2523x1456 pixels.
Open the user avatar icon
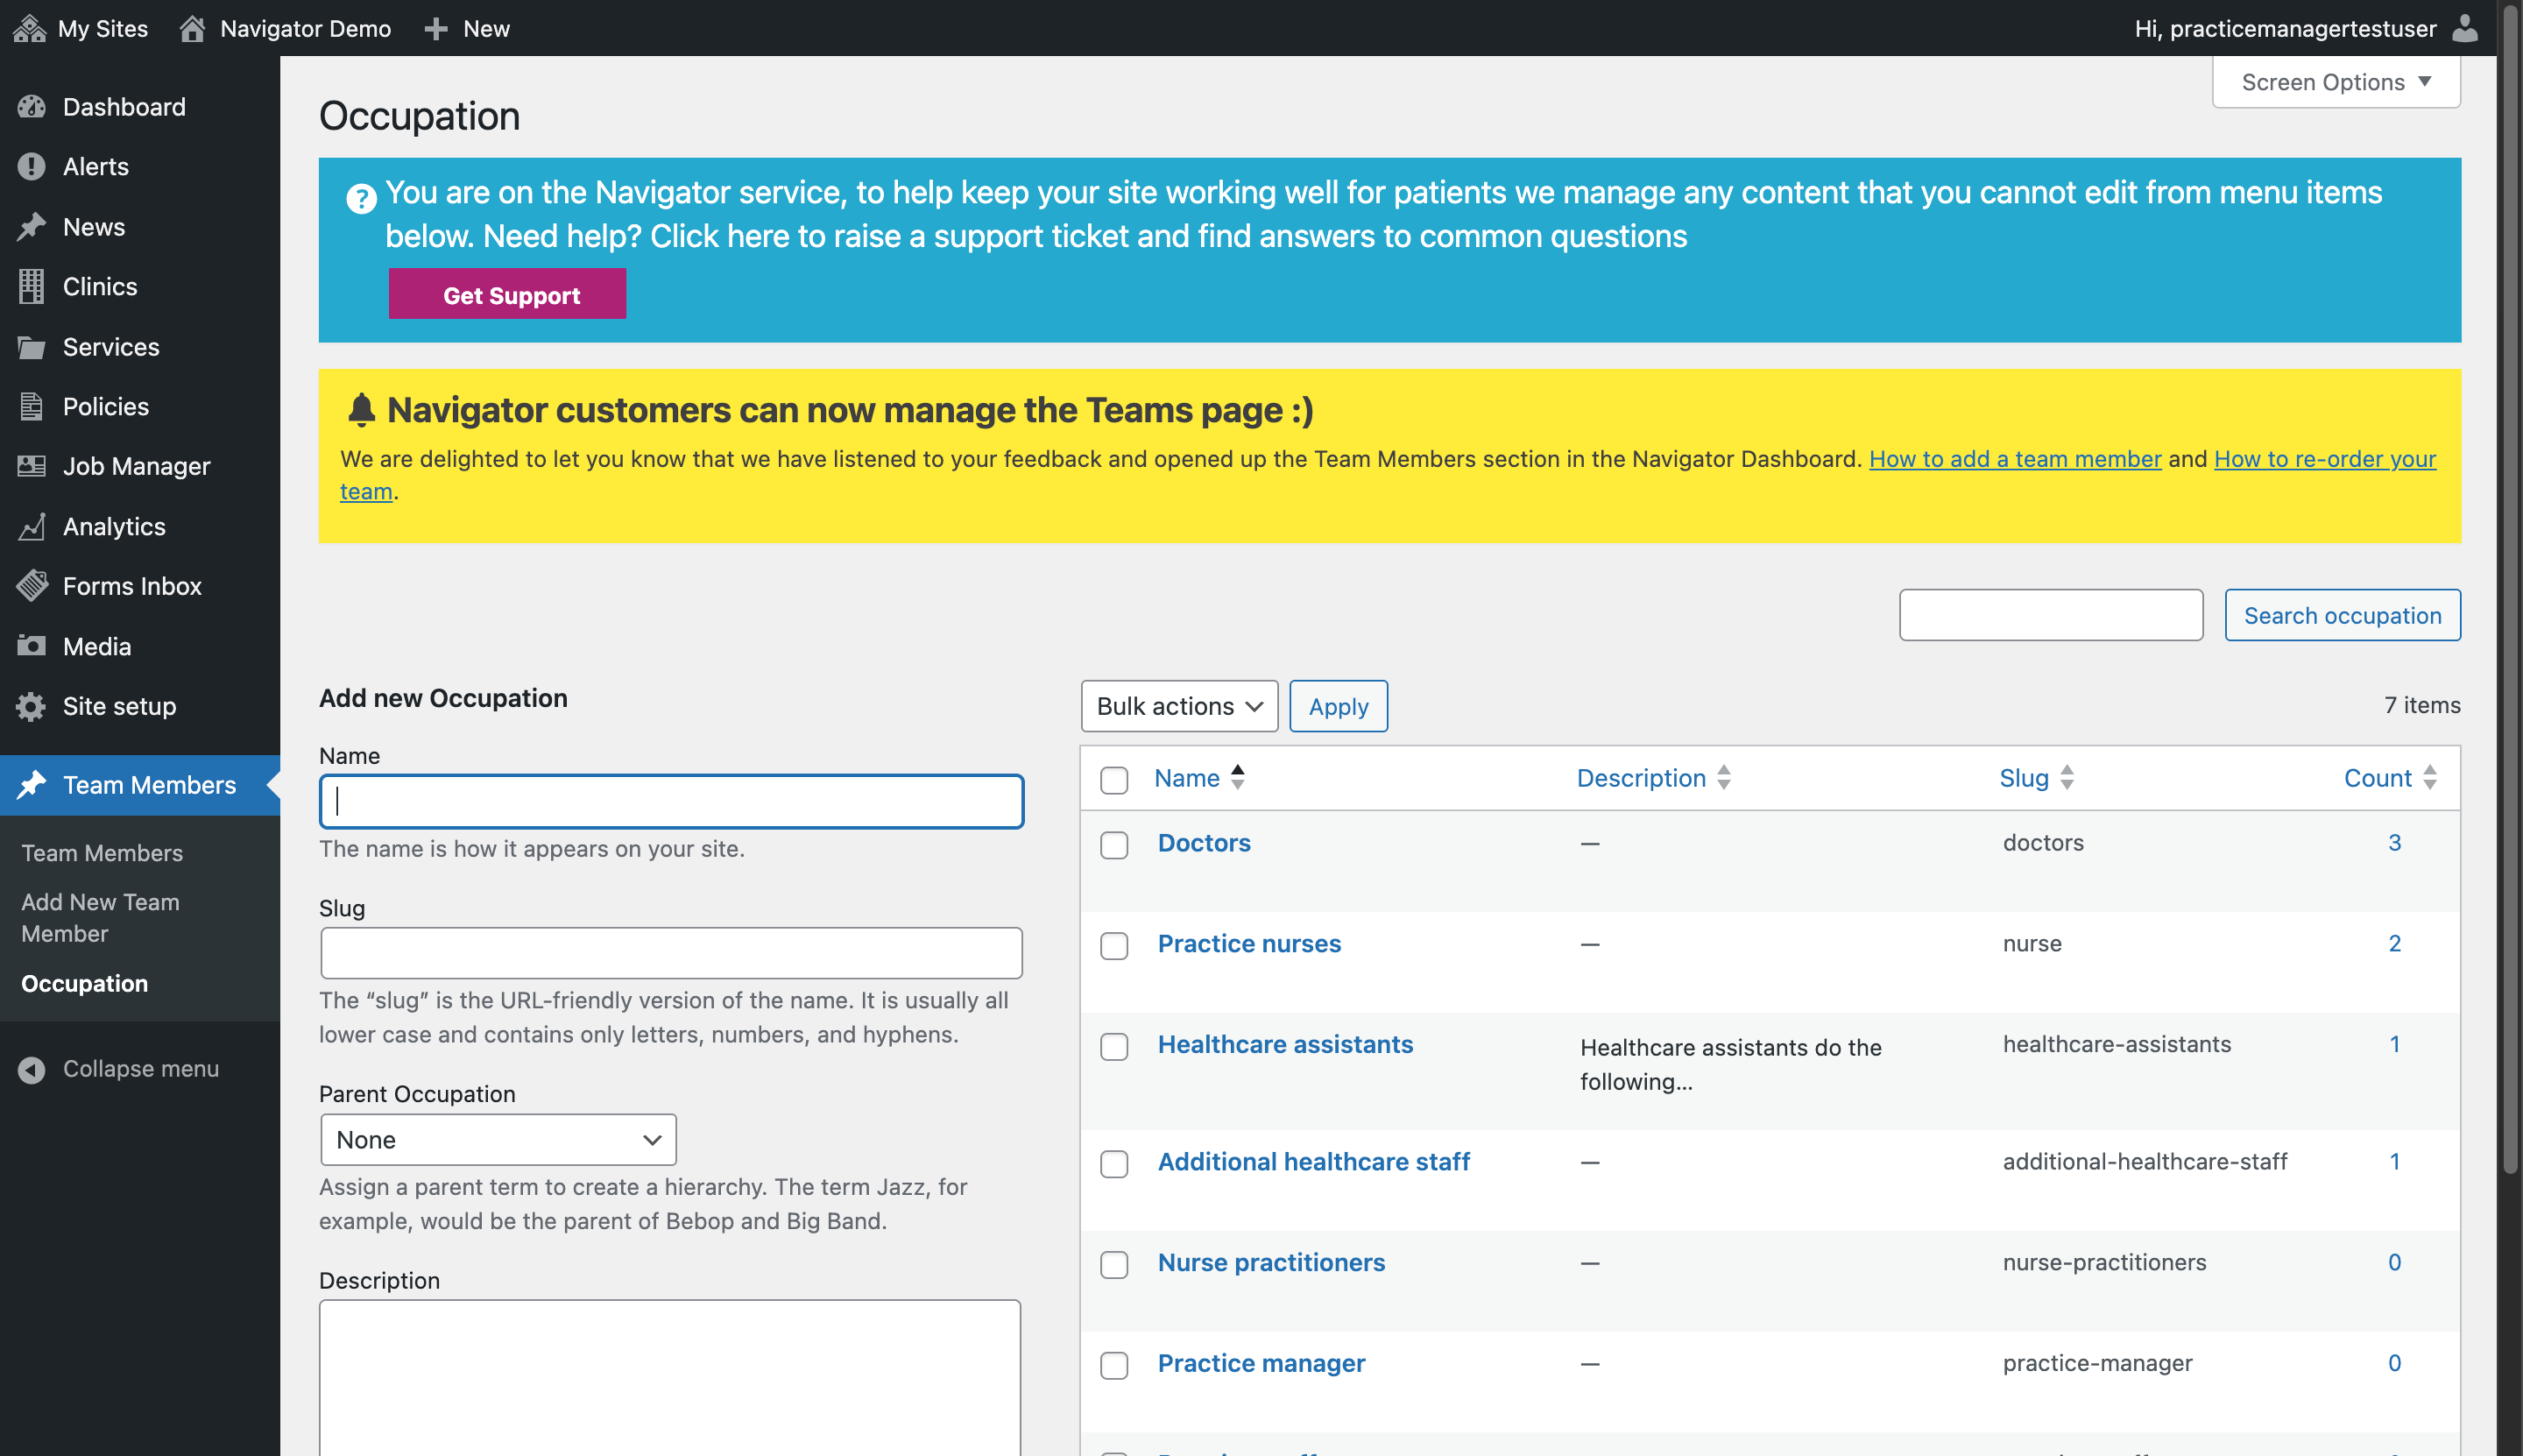(x=2465, y=28)
